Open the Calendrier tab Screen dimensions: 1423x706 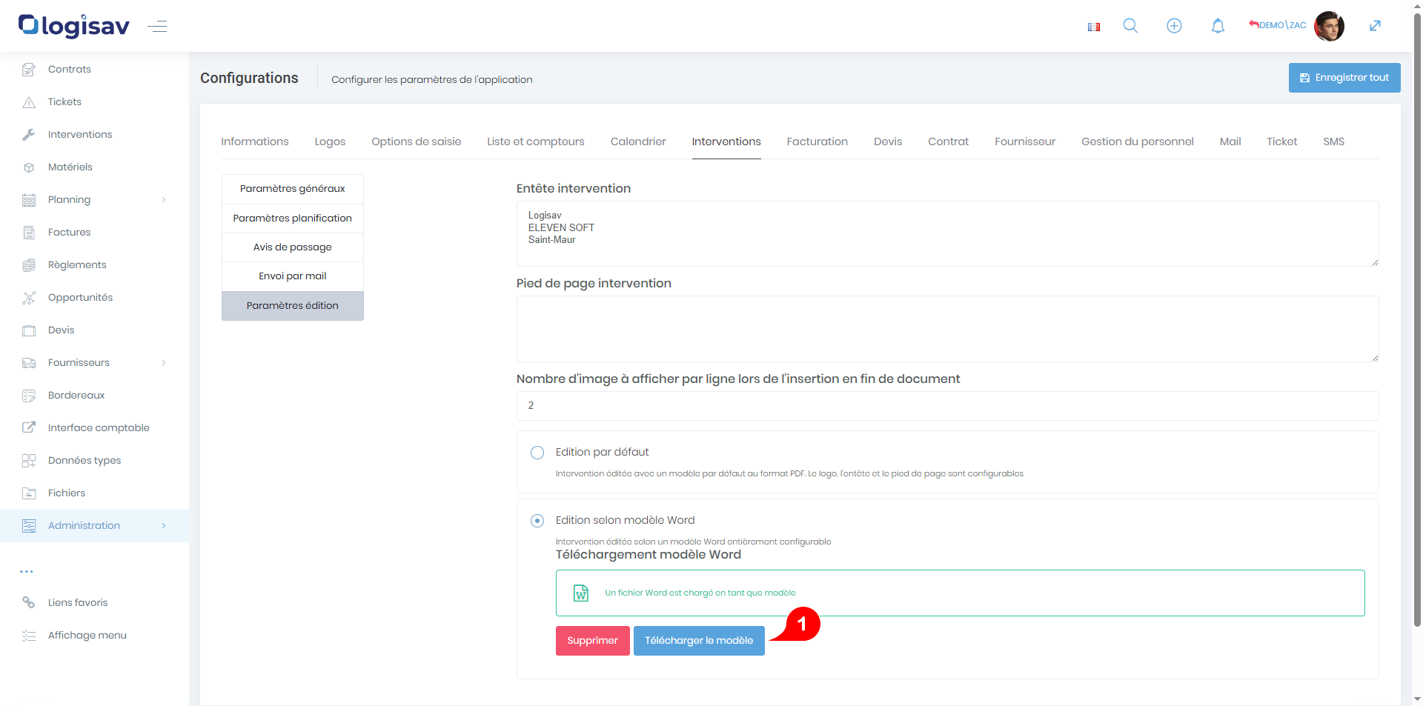(637, 141)
